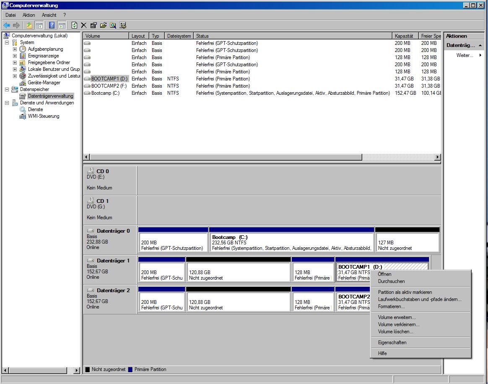Click the black X delete toolbar icon
Screen dimensions: 488x384
[x=84, y=25]
